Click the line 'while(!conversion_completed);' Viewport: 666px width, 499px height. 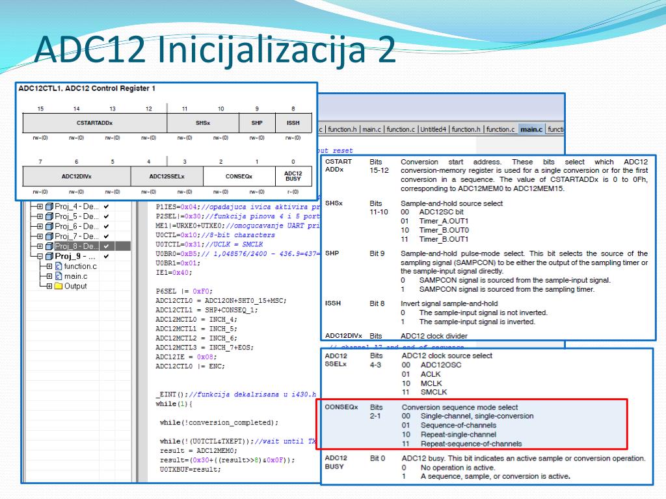point(219,422)
